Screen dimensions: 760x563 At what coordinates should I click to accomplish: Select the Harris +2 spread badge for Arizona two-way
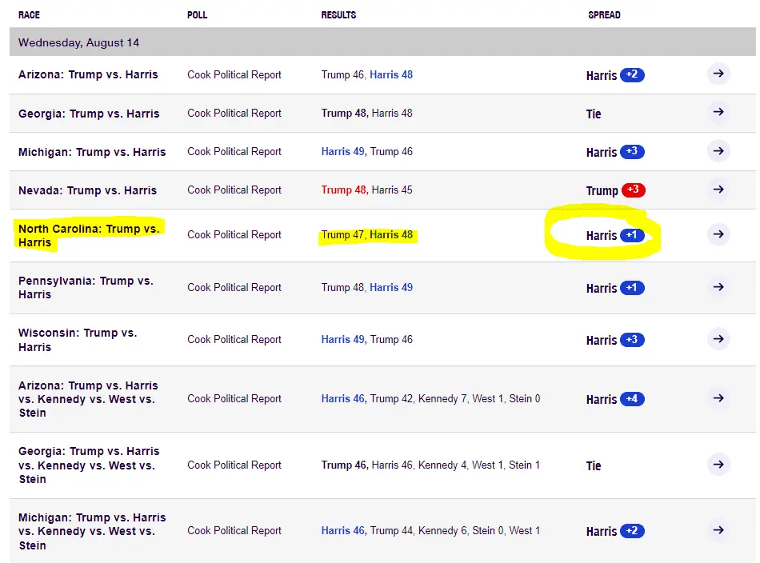pyautogui.click(x=632, y=74)
